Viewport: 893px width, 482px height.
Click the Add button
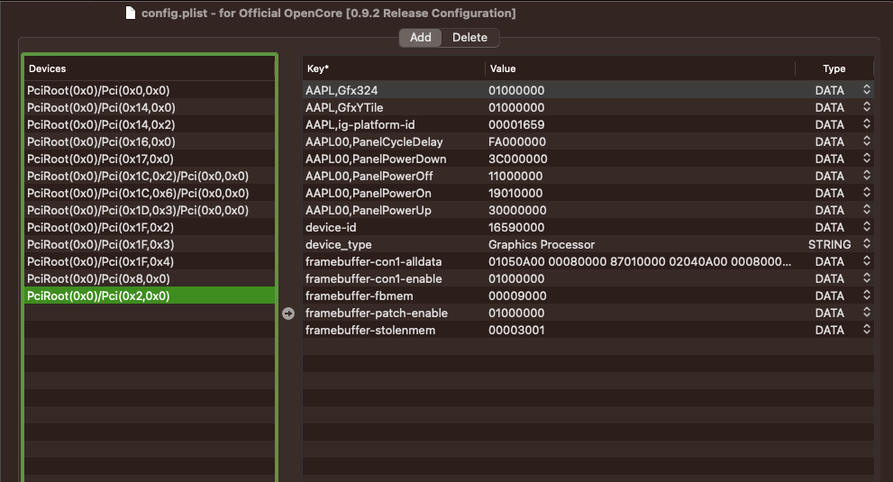click(420, 38)
